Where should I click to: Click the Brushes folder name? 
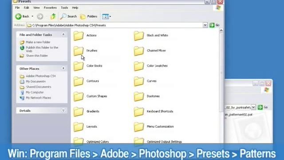tap(92, 51)
